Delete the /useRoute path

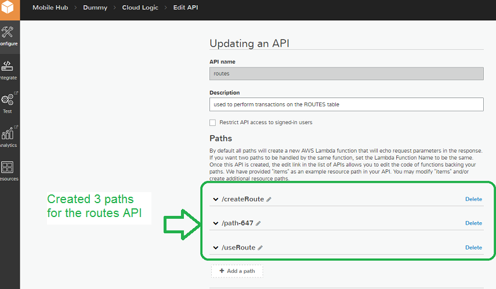coord(473,247)
